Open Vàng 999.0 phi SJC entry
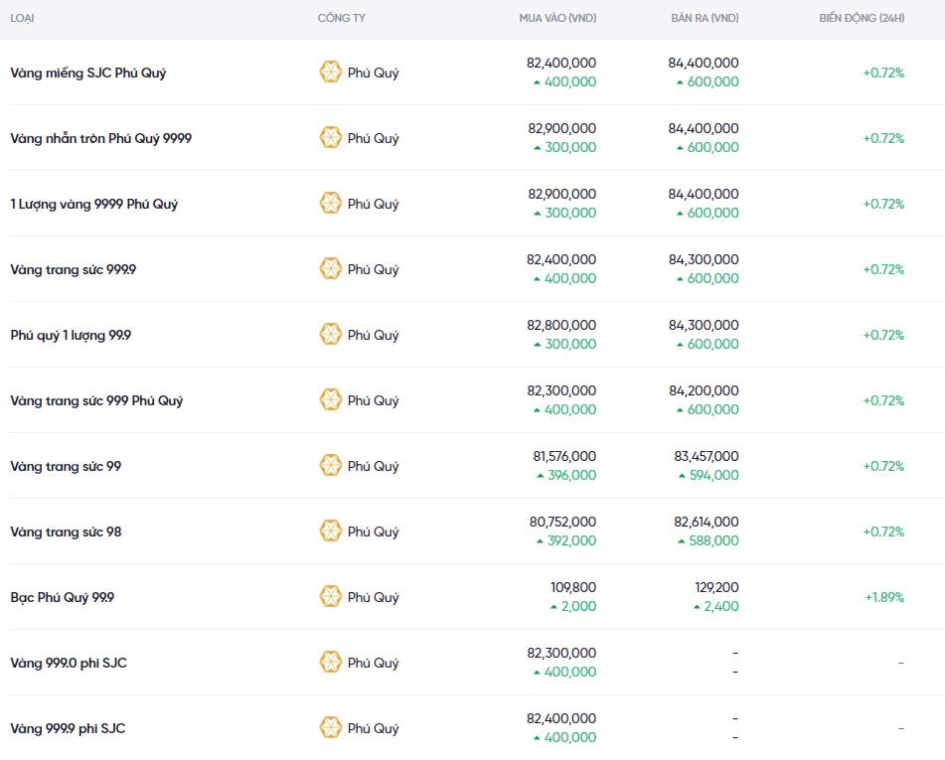This screenshot has height=760, width=945. [x=68, y=663]
